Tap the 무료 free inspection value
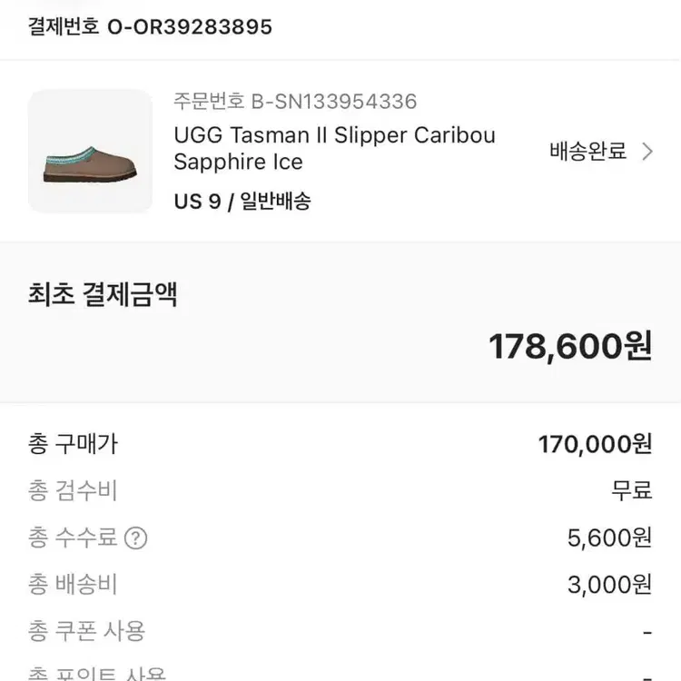The width and height of the screenshot is (681, 681). (x=631, y=491)
